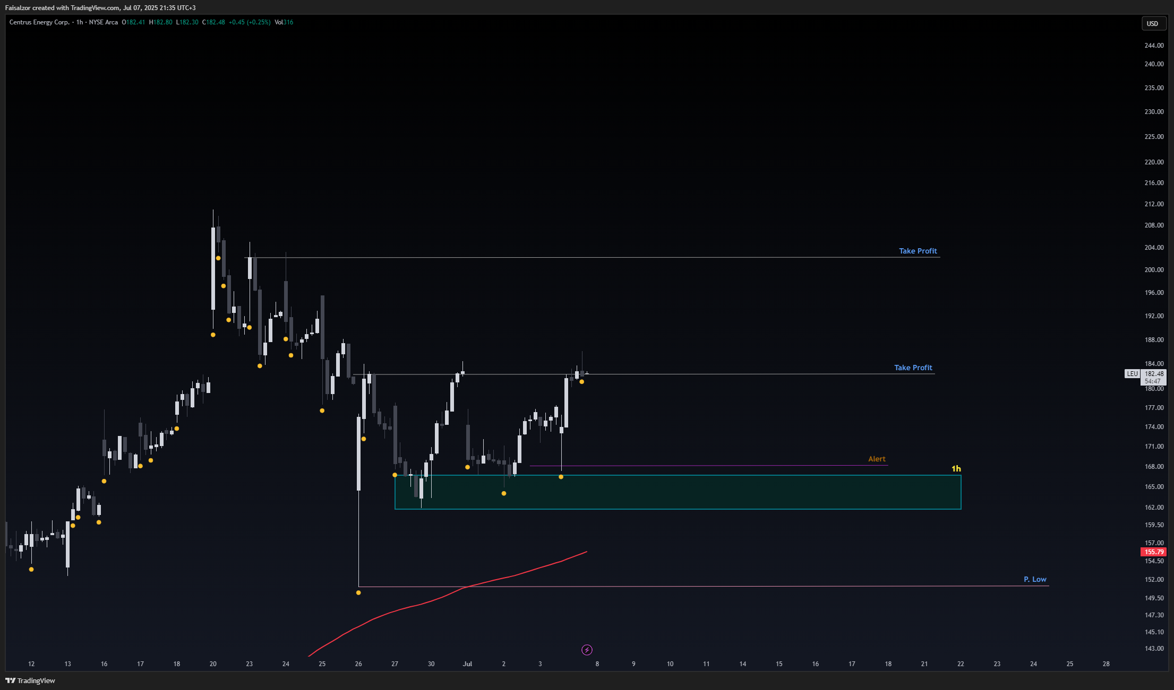Click the close value C182.48 in legend
Screen dimensions: 1174x690
pyautogui.click(x=213, y=22)
